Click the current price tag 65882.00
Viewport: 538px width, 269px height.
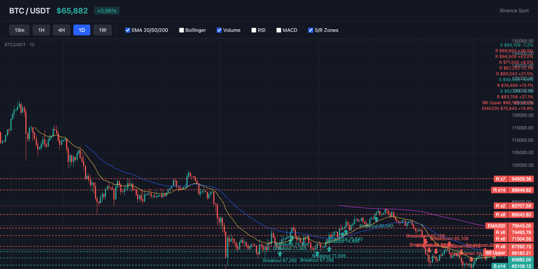click(521, 259)
